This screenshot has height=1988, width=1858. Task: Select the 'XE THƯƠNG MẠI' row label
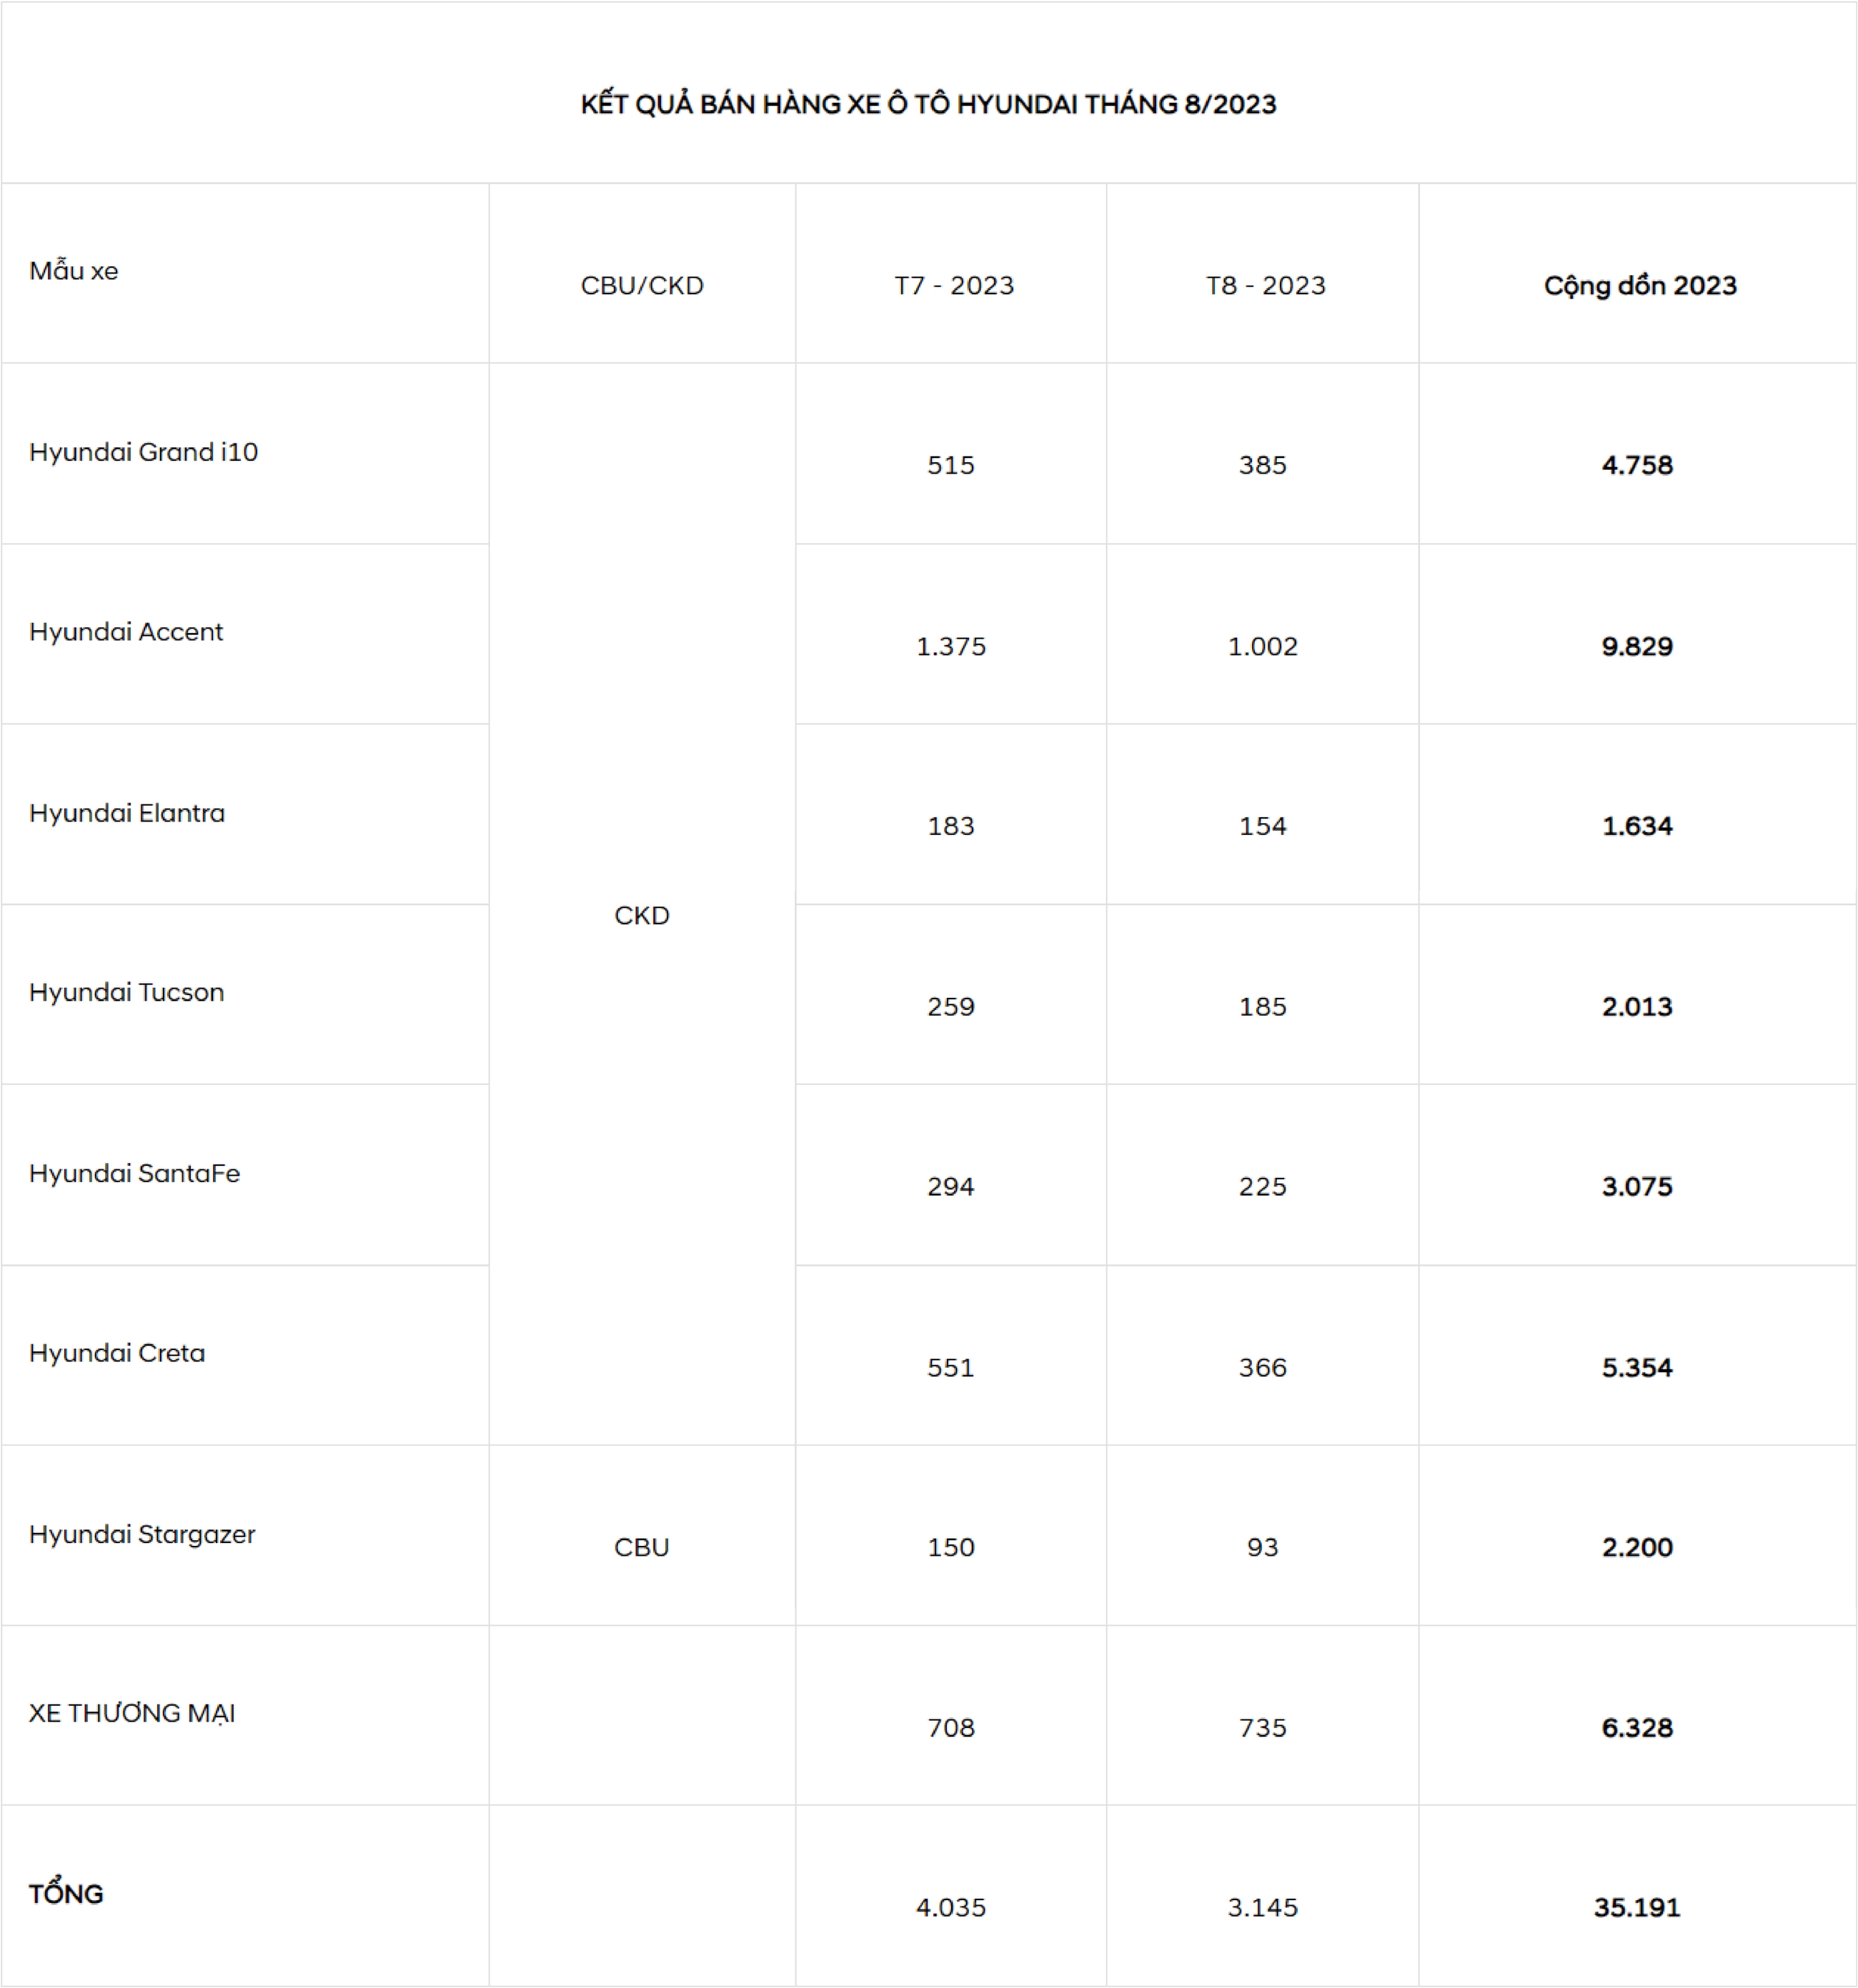click(x=132, y=1713)
